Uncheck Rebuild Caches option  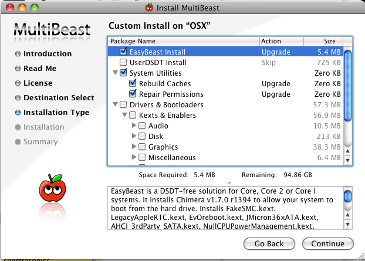pos(133,83)
